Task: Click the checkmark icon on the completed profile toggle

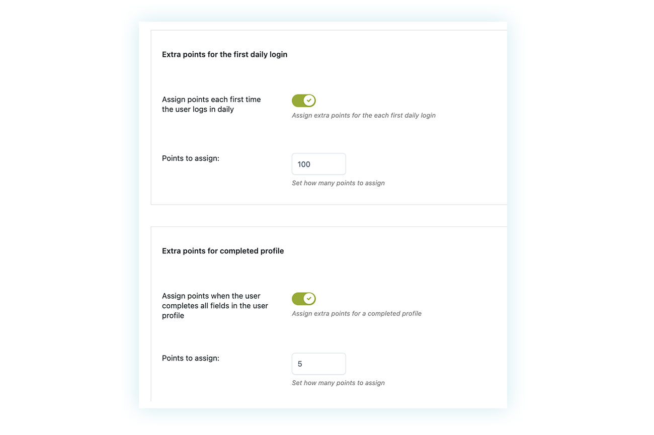Action: pyautogui.click(x=308, y=298)
